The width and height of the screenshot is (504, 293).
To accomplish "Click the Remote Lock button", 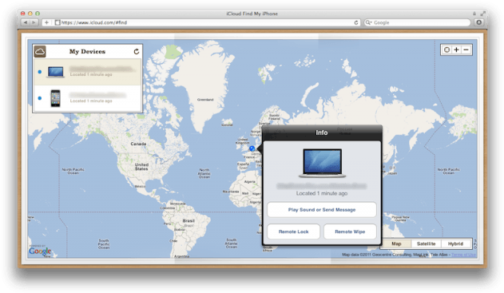I will coord(293,232).
